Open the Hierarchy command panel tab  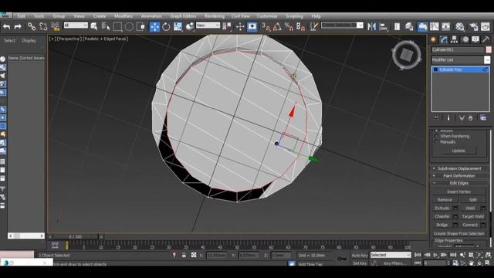coord(454,39)
